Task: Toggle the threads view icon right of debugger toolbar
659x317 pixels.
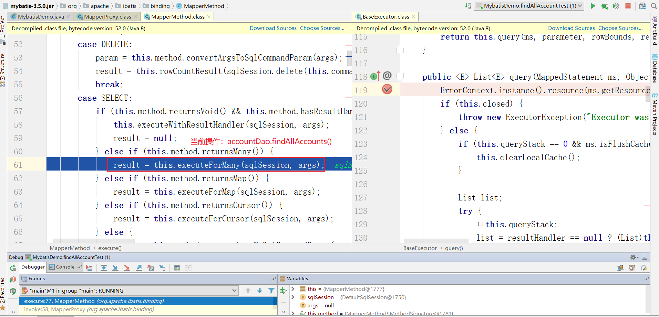Action: (620, 268)
